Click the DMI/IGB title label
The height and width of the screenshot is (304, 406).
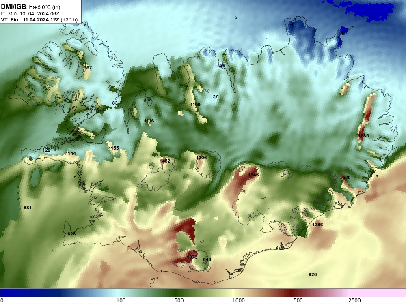coord(13,7)
